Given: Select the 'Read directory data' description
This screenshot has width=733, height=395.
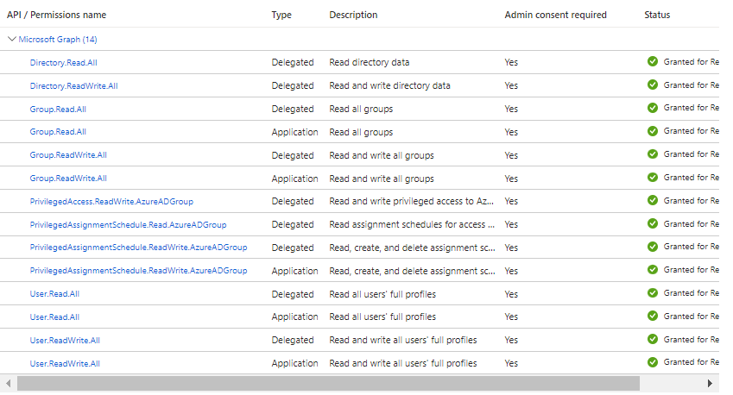Looking at the screenshot, I should [x=370, y=63].
